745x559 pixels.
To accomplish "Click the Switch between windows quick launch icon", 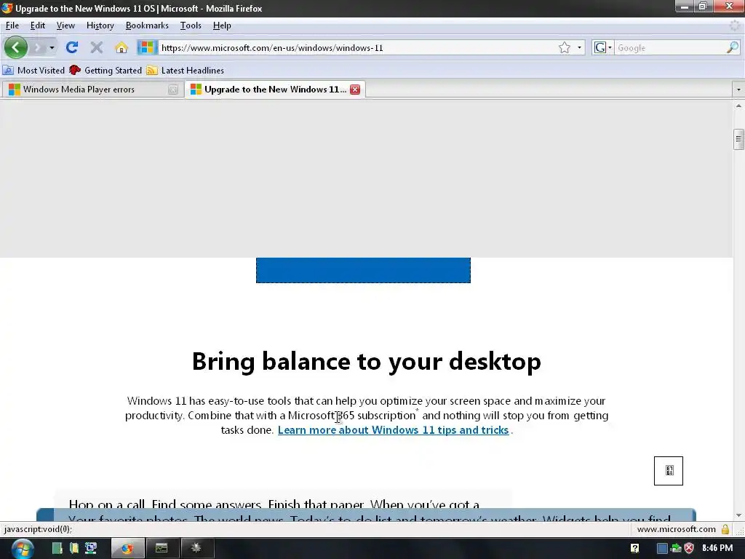I will pos(91,549).
